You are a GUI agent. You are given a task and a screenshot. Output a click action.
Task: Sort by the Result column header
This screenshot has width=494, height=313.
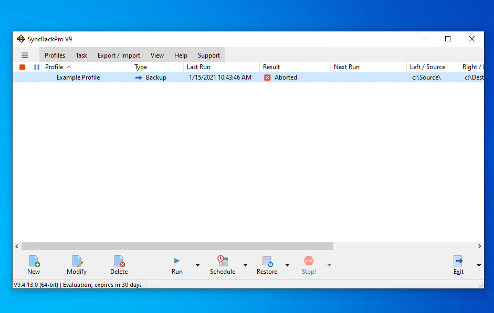[x=295, y=67]
